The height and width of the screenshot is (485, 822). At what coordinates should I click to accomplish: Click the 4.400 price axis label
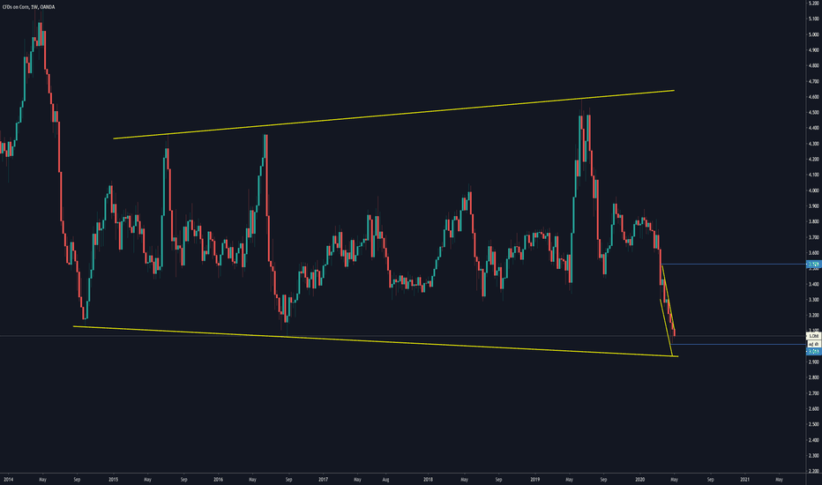(x=813, y=128)
